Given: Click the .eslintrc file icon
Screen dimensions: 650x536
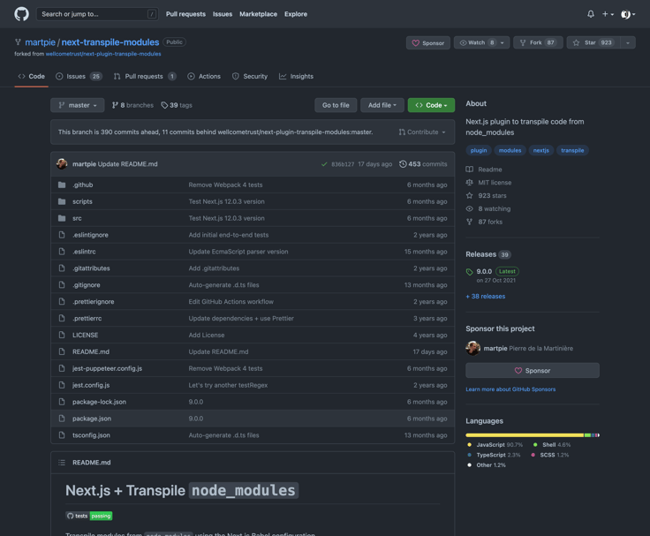Looking at the screenshot, I should click(62, 252).
